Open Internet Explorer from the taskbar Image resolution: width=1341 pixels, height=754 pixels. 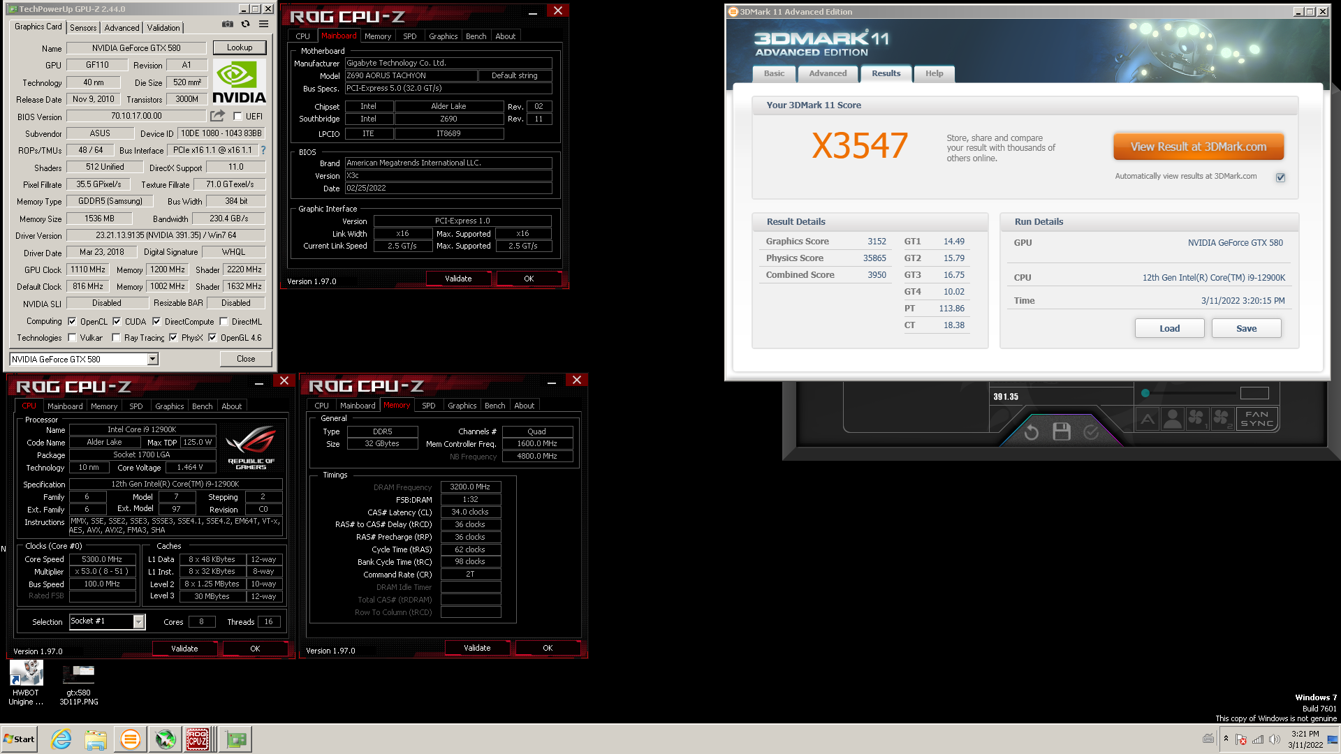61,739
